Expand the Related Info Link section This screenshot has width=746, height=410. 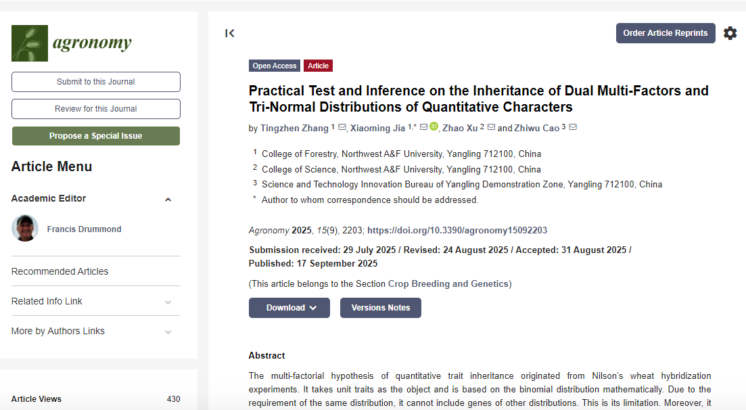pyautogui.click(x=168, y=302)
